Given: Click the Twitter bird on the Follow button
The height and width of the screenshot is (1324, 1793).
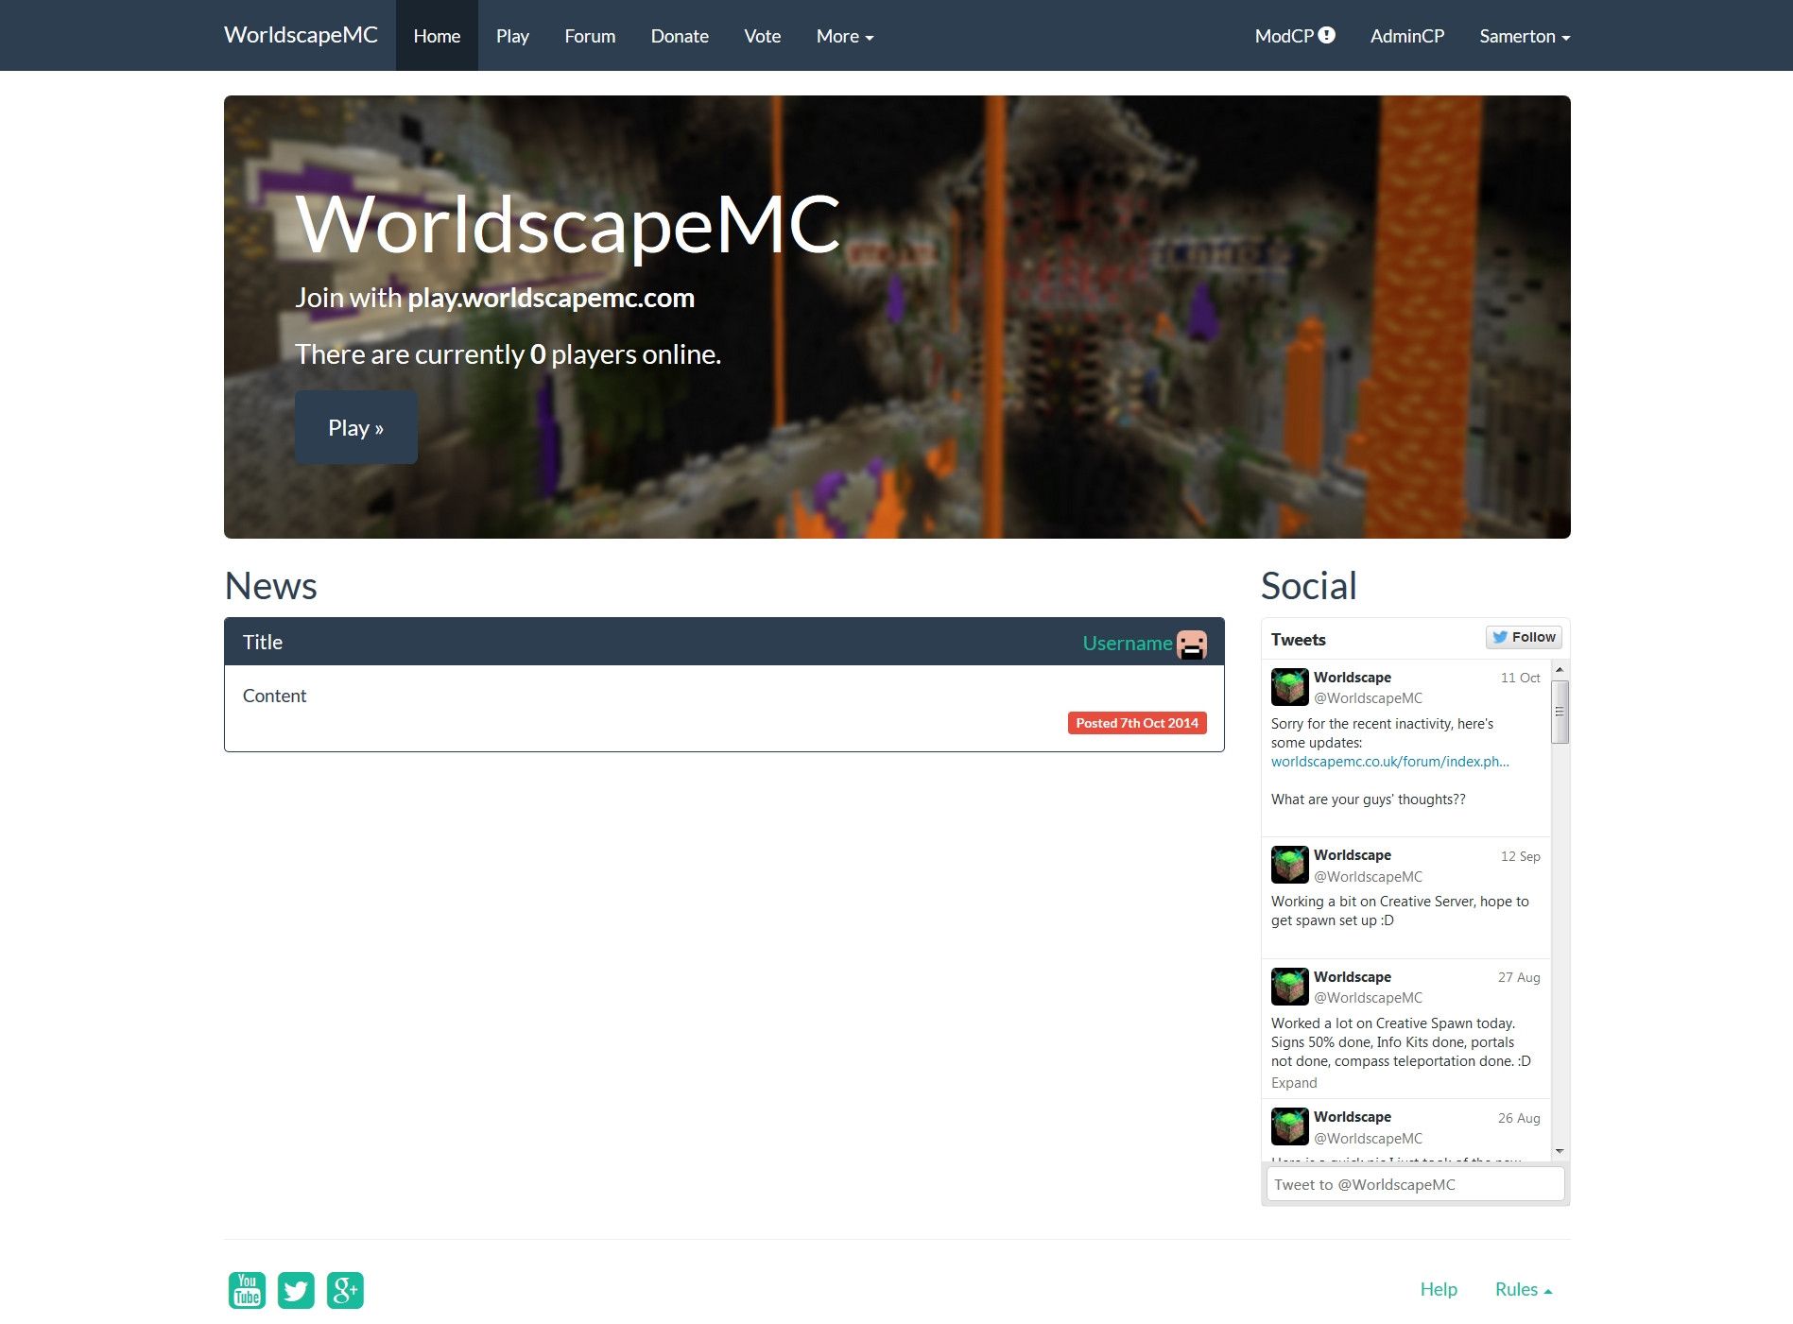Looking at the screenshot, I should (1501, 636).
